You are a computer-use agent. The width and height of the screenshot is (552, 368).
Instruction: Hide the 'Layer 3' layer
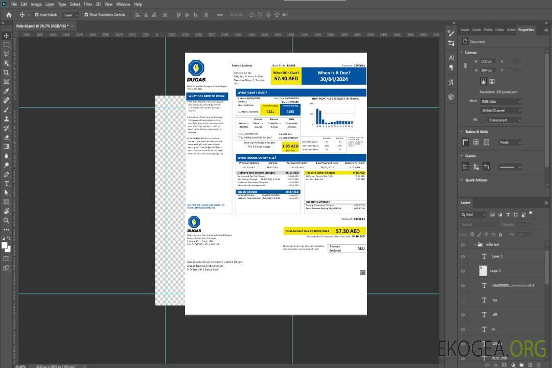coord(463,271)
